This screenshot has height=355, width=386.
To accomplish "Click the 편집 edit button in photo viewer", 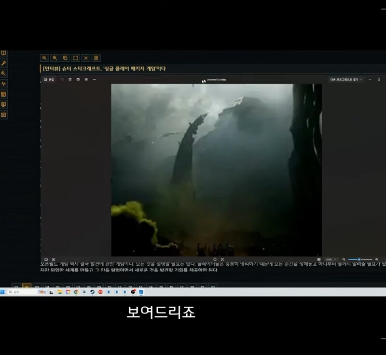I will pos(49,80).
